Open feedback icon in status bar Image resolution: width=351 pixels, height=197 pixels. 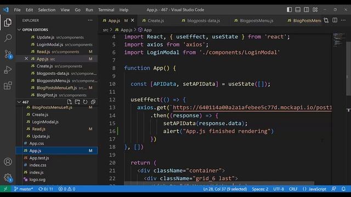click(333, 189)
